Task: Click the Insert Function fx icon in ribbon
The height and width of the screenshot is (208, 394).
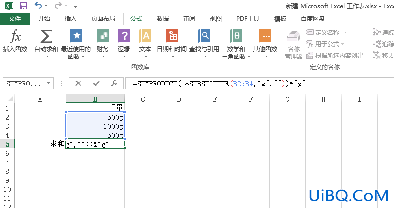Action: pyautogui.click(x=15, y=36)
